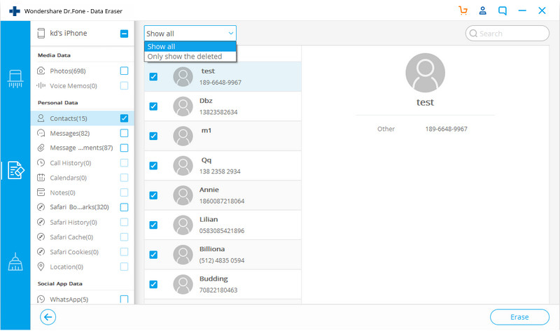560x331 pixels.
Task: Collapse the Show all filter dropdown
Action: pos(190,33)
